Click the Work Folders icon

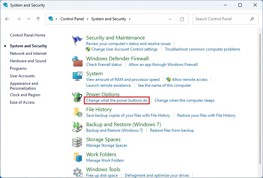coord(78,157)
